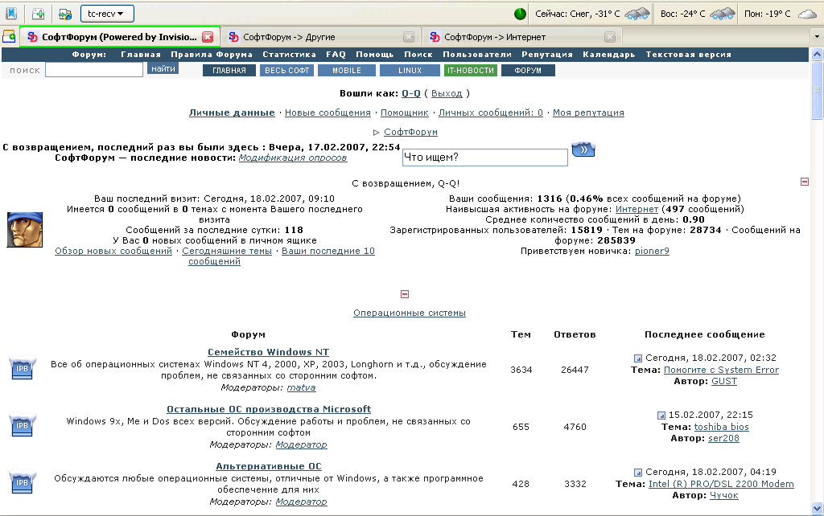Screen dimensions: 824x516
Task: Click the 'Сейчас: Снег, -31° C' weather text
Action: click(578, 14)
